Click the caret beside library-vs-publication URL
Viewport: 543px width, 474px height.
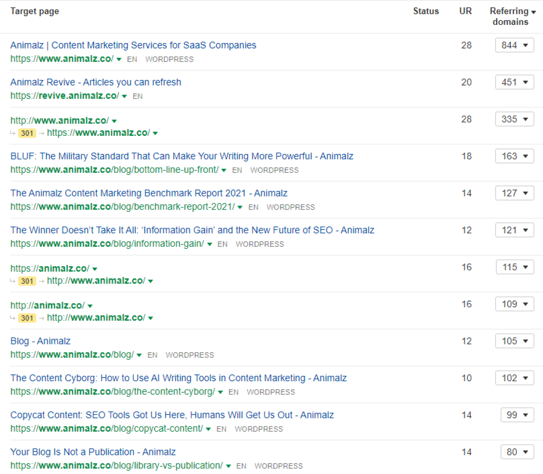[229, 466]
